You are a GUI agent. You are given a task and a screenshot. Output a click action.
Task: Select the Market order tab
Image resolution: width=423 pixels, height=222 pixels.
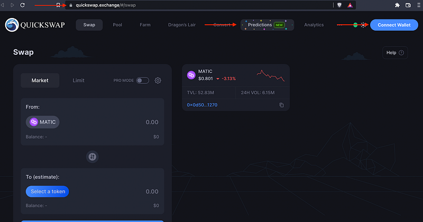tap(40, 80)
